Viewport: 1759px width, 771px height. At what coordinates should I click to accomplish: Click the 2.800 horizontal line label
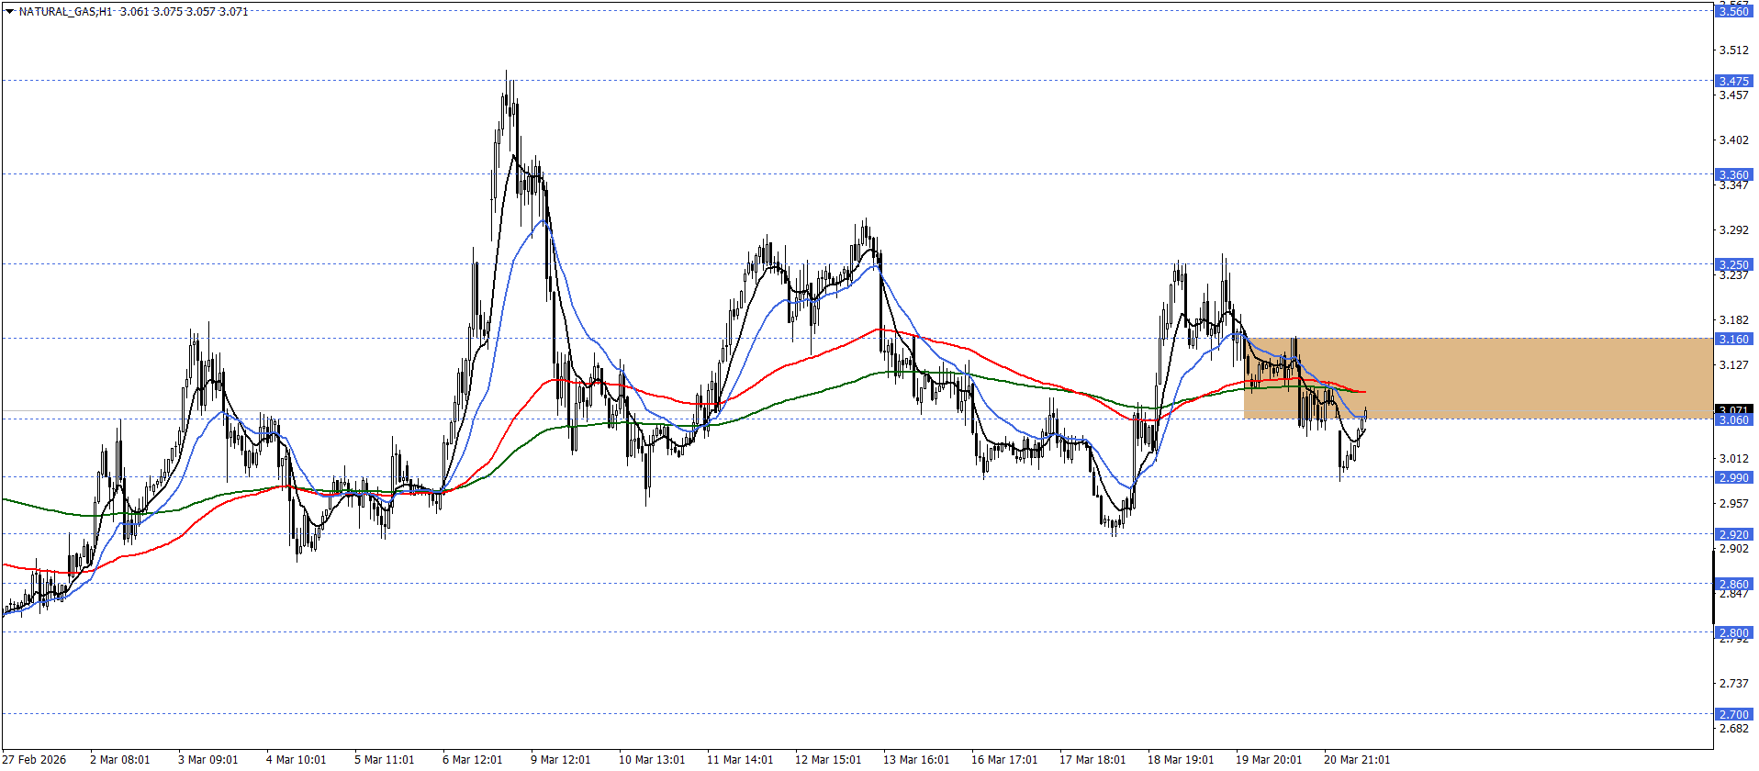pyautogui.click(x=1733, y=632)
